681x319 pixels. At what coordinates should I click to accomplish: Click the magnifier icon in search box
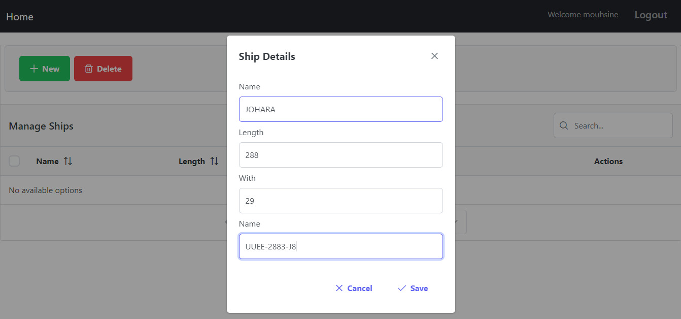(563, 125)
